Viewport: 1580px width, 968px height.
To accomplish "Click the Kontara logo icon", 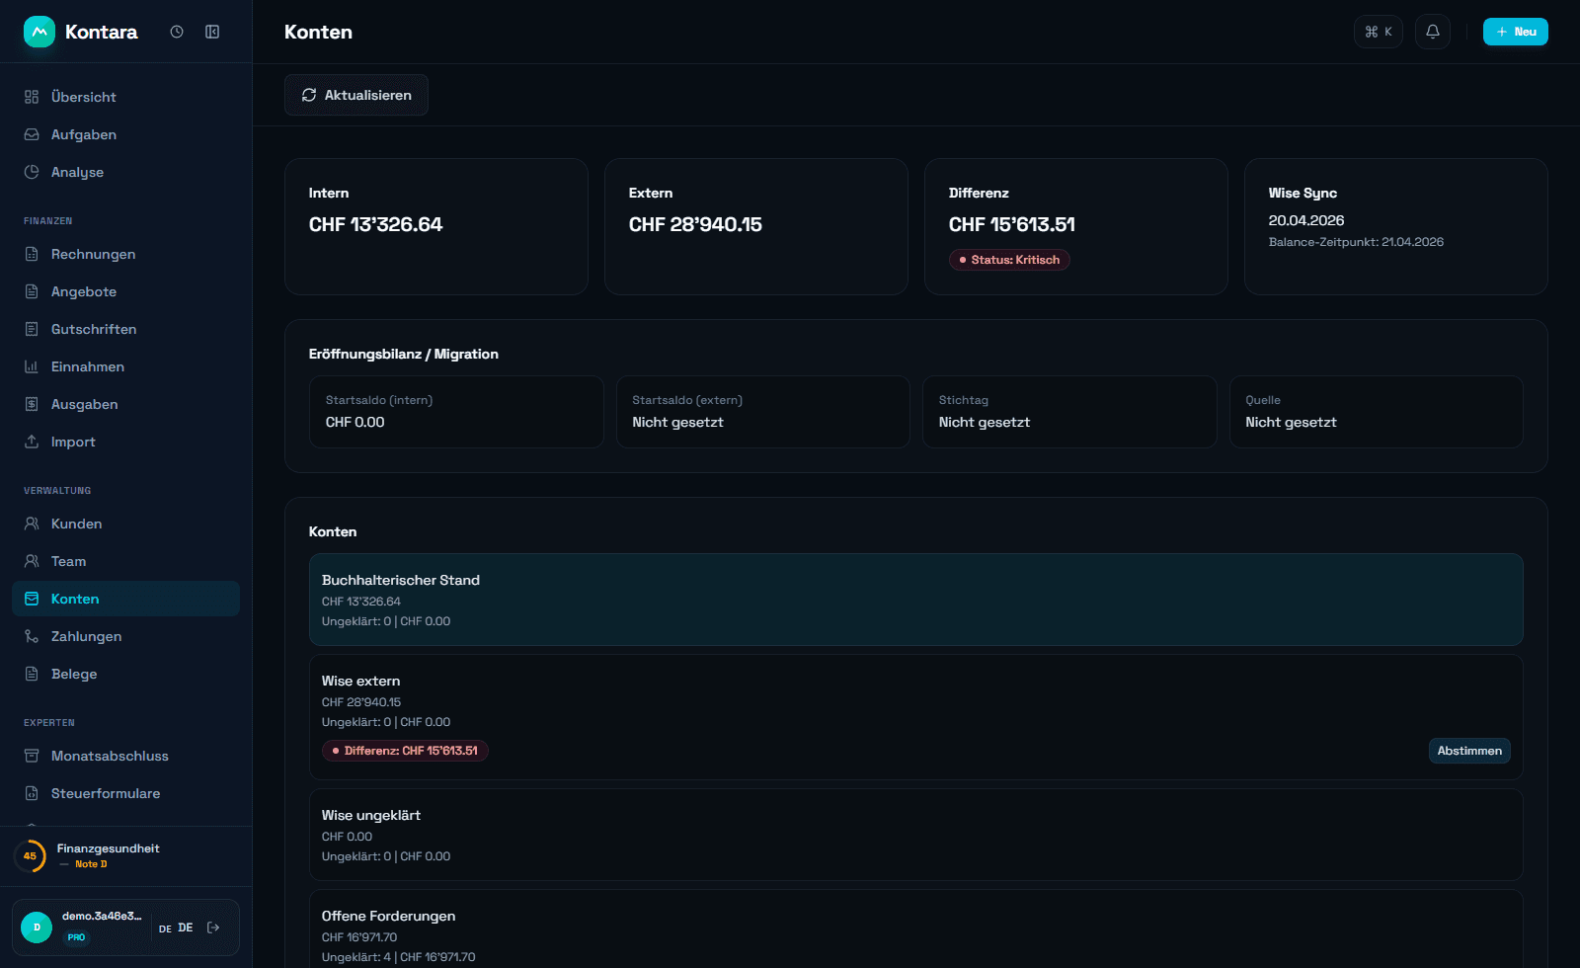I will point(39,32).
